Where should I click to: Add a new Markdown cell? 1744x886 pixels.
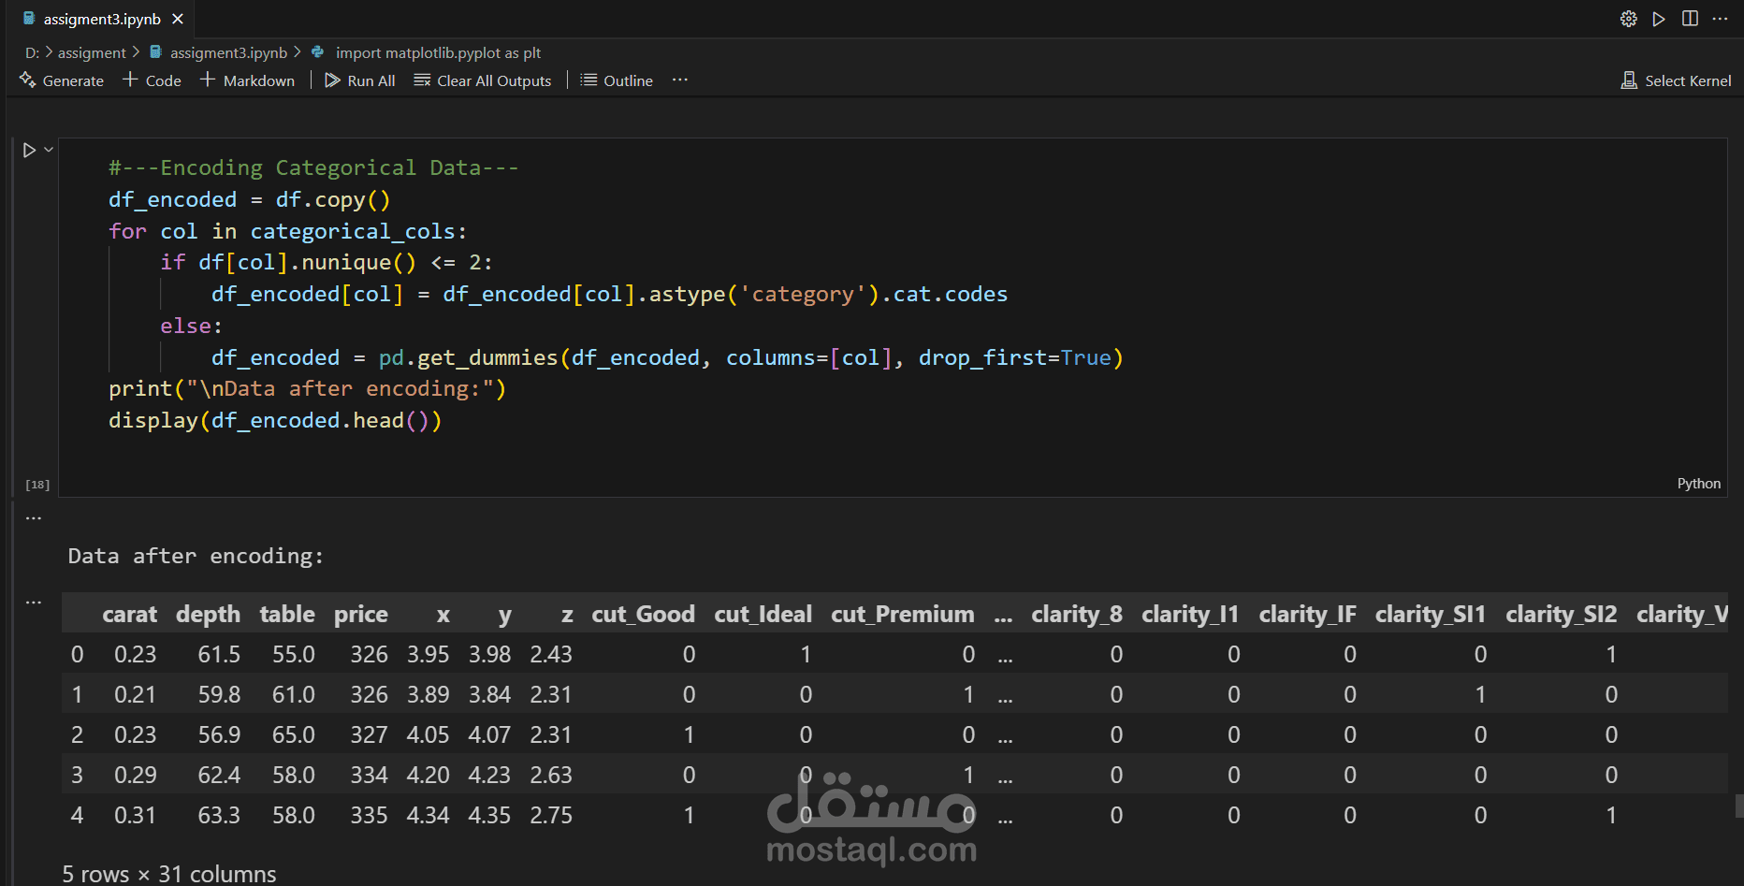coord(248,80)
